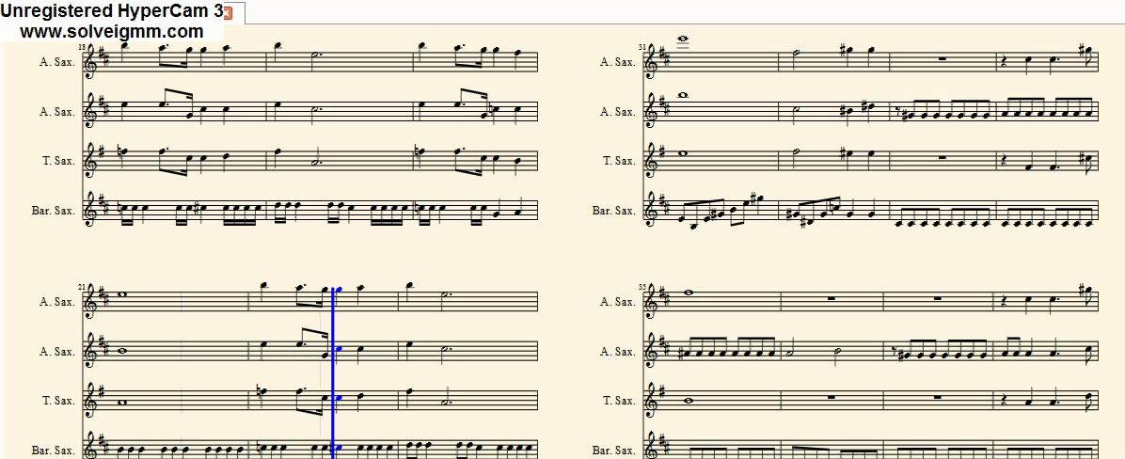Select the measure number 31 marker
Screen dimensions: 1125x459
(642, 47)
